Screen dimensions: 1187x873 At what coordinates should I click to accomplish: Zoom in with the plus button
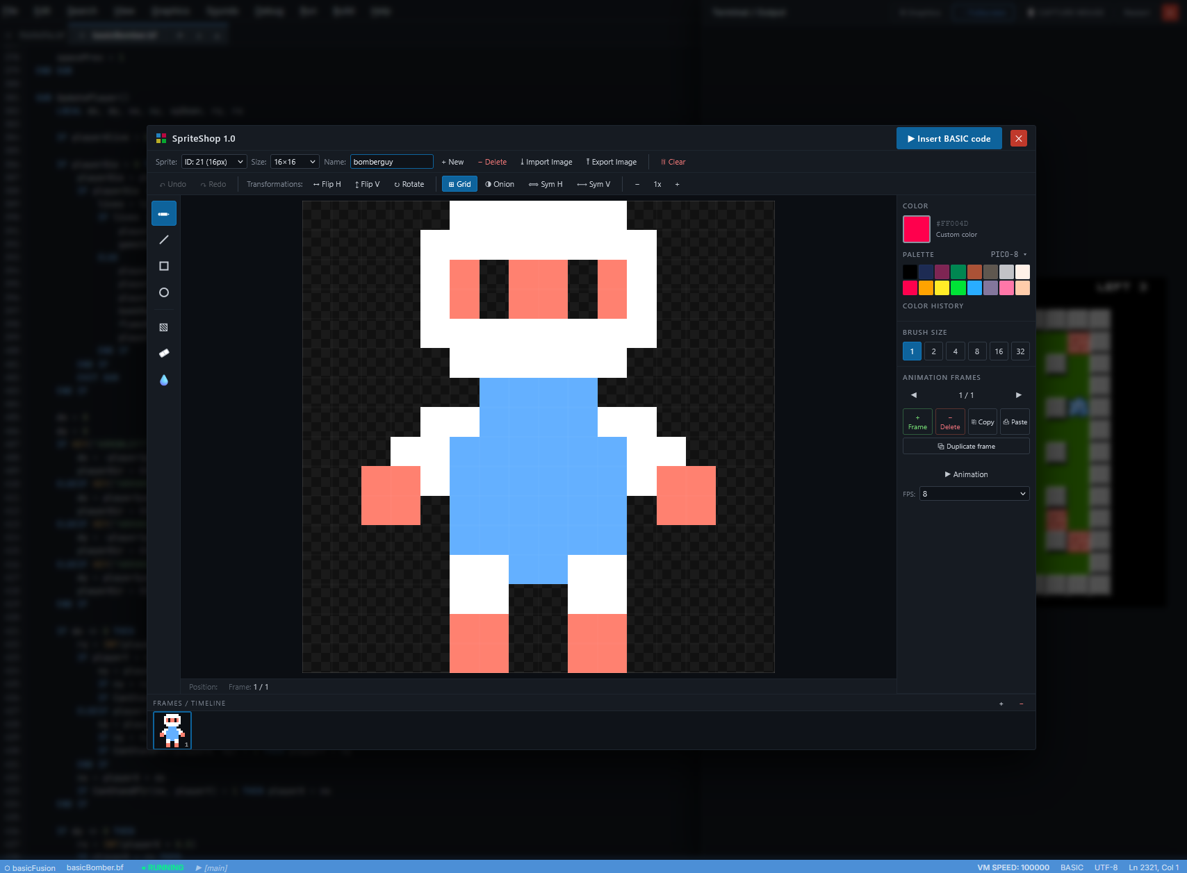pos(677,184)
